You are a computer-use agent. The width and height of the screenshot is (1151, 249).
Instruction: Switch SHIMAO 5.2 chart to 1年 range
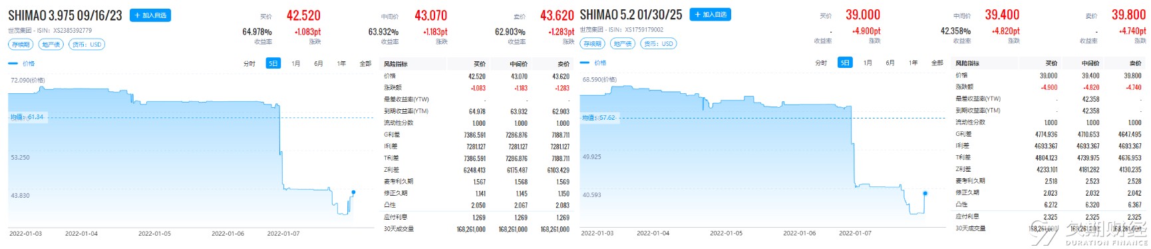(x=913, y=63)
